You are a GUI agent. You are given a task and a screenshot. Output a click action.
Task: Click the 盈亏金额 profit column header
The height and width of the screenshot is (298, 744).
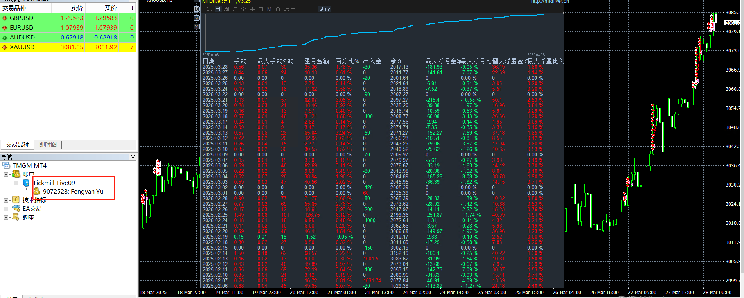pyautogui.click(x=317, y=61)
